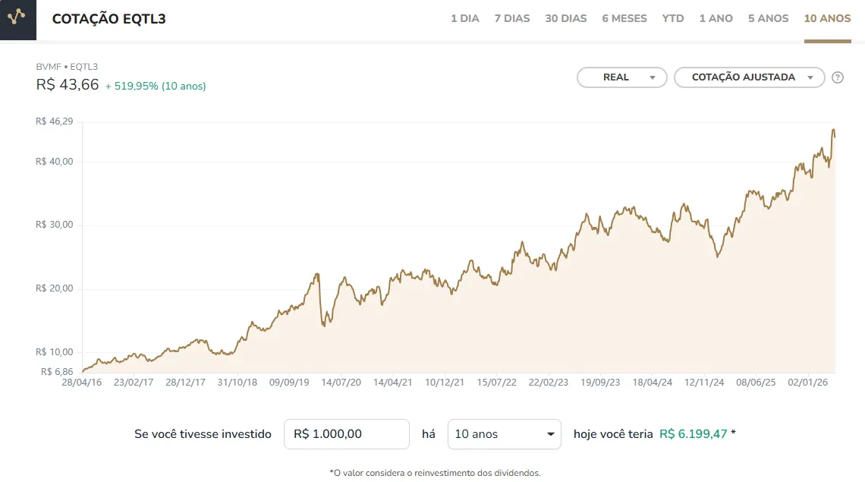Image resolution: width=865 pixels, height=482 pixels.
Task: Click the 15/07/22 date label
Action: pos(496,383)
